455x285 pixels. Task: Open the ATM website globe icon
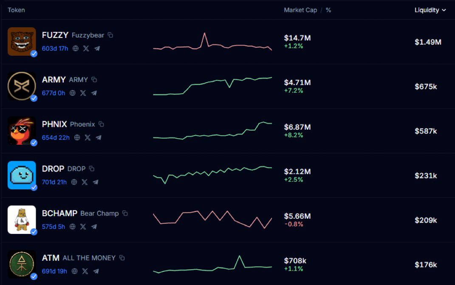75,271
